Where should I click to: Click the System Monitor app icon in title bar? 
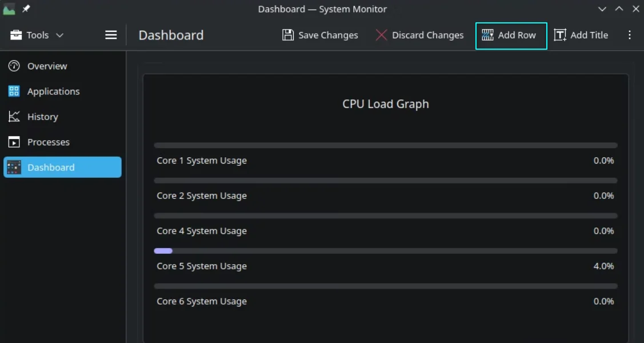coord(9,9)
